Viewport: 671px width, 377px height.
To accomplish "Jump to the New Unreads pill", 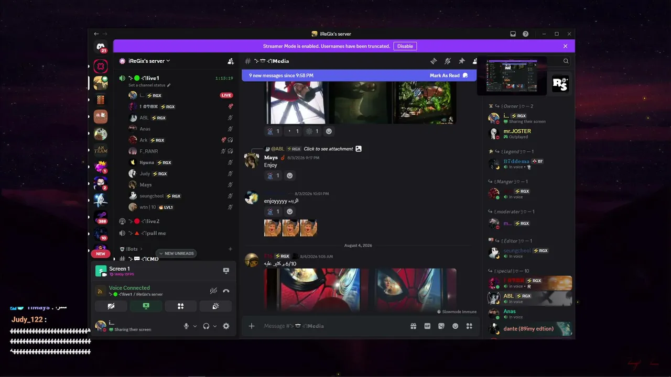I will click(176, 253).
